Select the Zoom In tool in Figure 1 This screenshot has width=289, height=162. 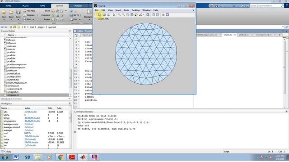[x=119, y=15]
